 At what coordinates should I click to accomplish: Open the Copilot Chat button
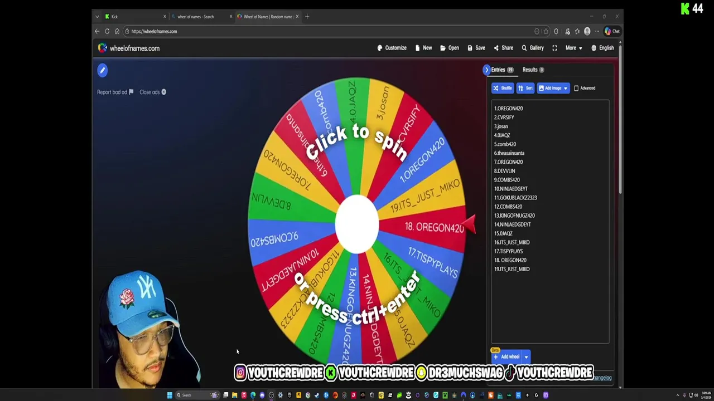click(x=612, y=31)
